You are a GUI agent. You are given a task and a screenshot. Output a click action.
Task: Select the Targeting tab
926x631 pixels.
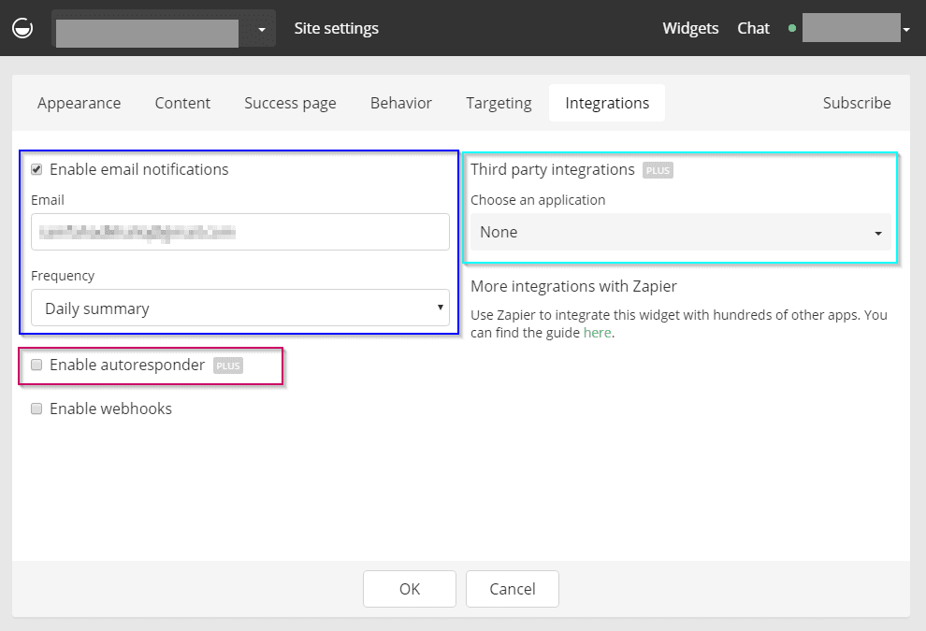click(498, 103)
